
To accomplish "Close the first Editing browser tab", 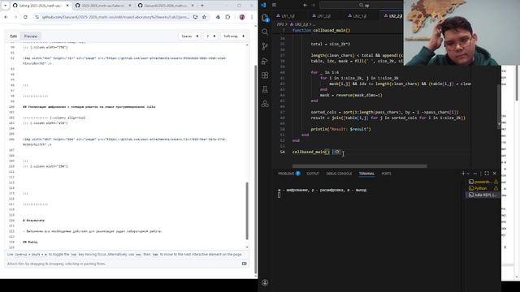I will [67, 6].
